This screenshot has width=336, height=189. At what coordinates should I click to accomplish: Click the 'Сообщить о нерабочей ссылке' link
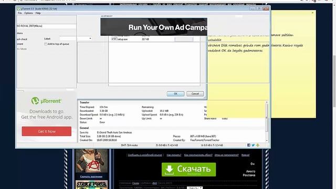coord(145,155)
